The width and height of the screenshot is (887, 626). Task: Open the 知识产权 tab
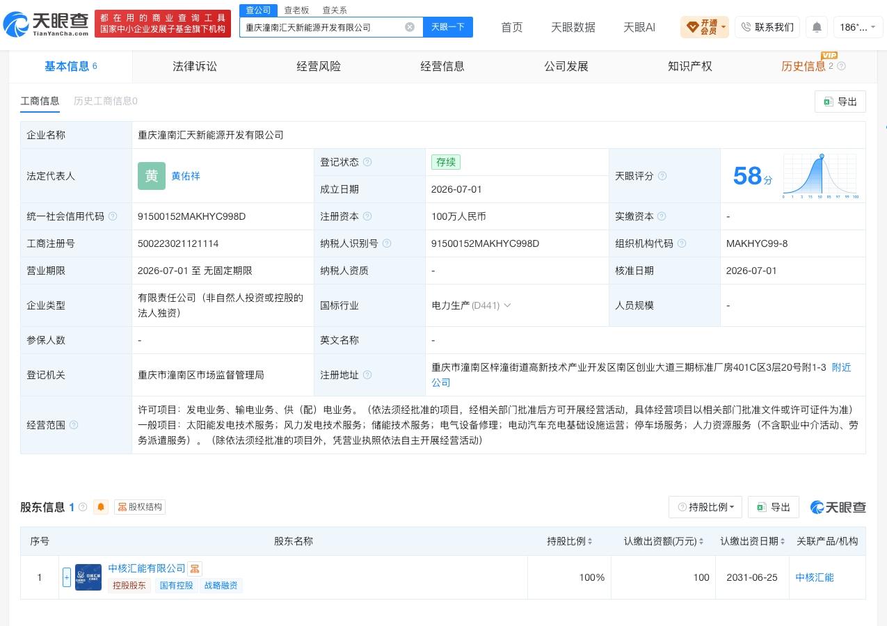point(690,66)
